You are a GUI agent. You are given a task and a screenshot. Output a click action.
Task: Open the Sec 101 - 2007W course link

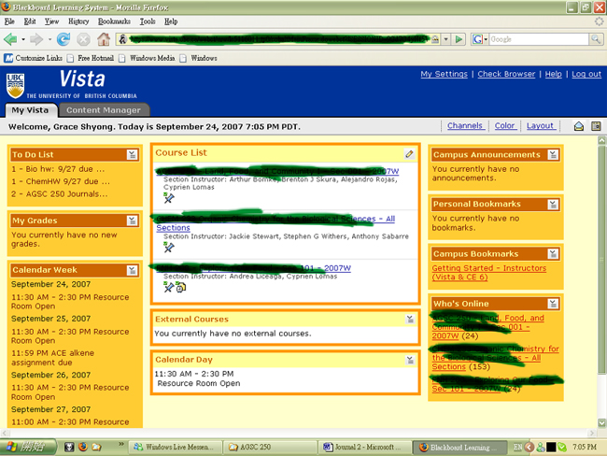point(254,268)
